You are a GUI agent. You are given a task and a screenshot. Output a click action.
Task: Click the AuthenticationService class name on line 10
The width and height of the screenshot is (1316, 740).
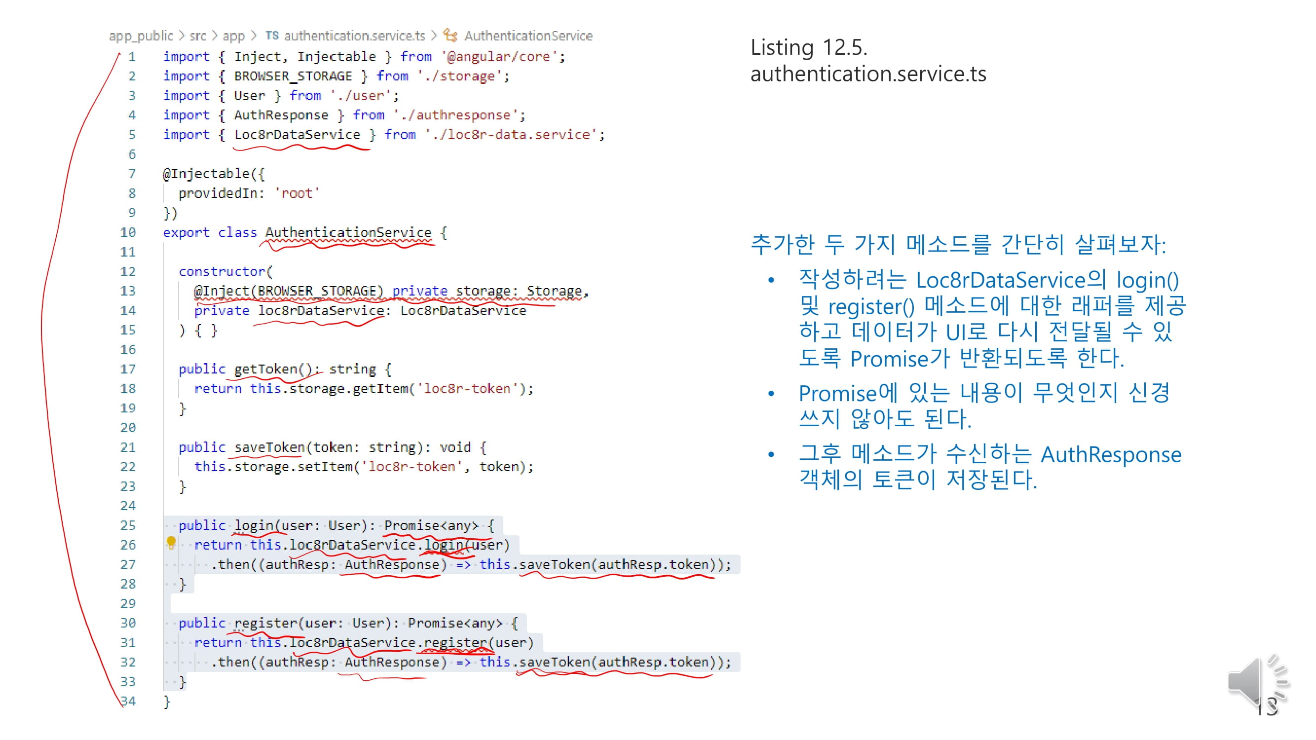(348, 232)
